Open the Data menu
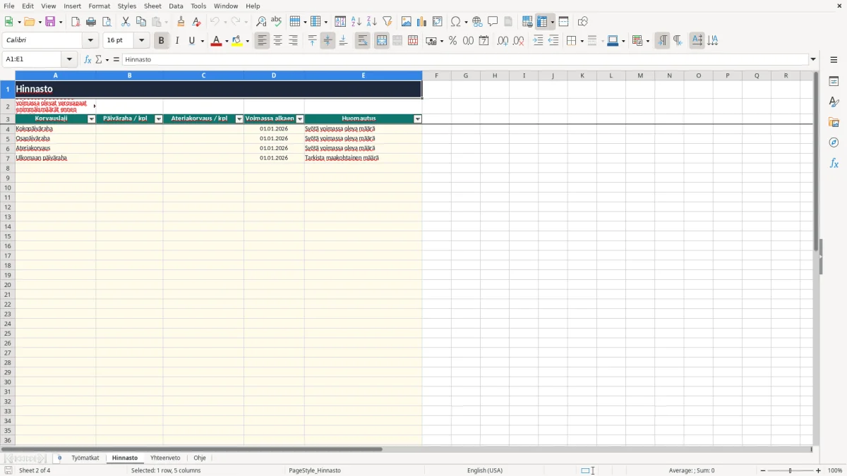 click(x=176, y=6)
